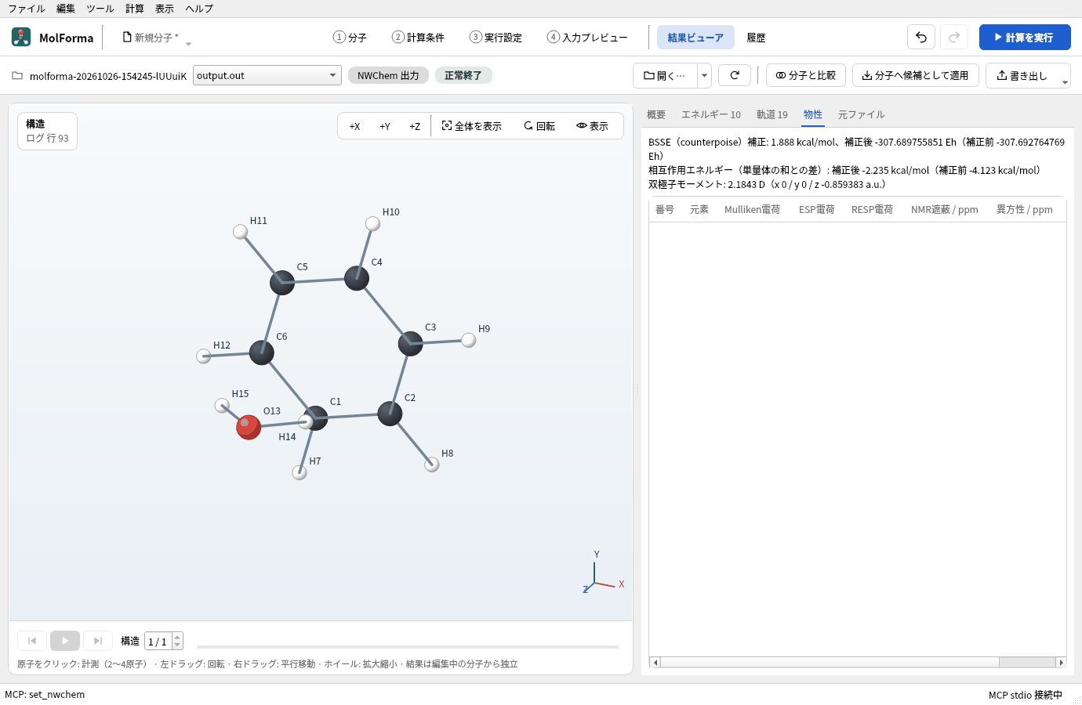The image size is (1082, 705).
Task: Jump to first structure frame
Action: coord(32,641)
